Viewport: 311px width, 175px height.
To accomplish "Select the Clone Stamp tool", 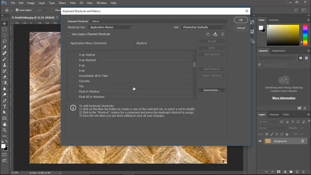I will (4, 65).
